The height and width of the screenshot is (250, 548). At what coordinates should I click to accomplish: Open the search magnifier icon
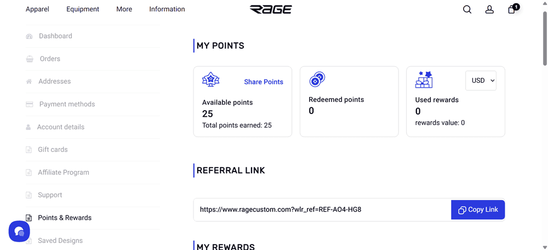467,9
